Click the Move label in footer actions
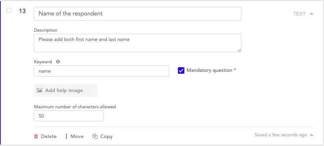324x146 pixels. pos(77,137)
